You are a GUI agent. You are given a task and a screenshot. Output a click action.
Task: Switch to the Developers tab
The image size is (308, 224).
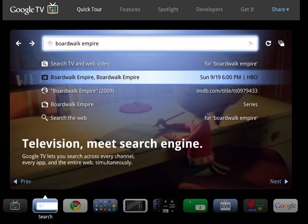(x=209, y=9)
